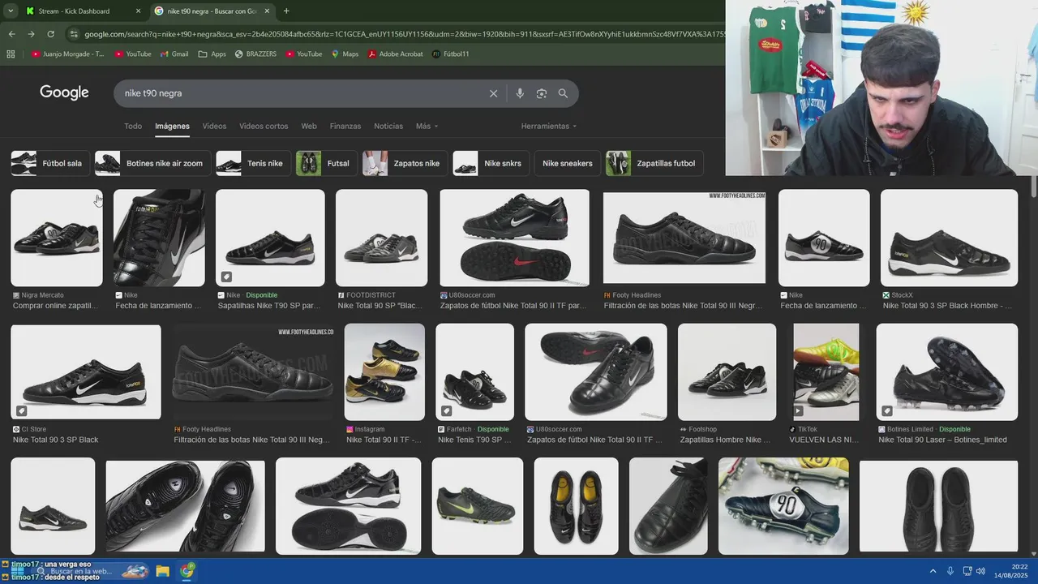Filter by Futsal chip
Viewport: 1038px width, 584px height.
(x=326, y=163)
